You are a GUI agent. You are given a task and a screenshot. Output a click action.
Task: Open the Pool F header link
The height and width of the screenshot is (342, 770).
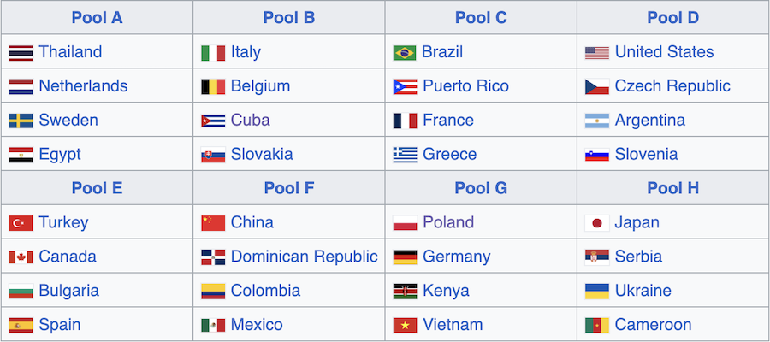pyautogui.click(x=289, y=188)
